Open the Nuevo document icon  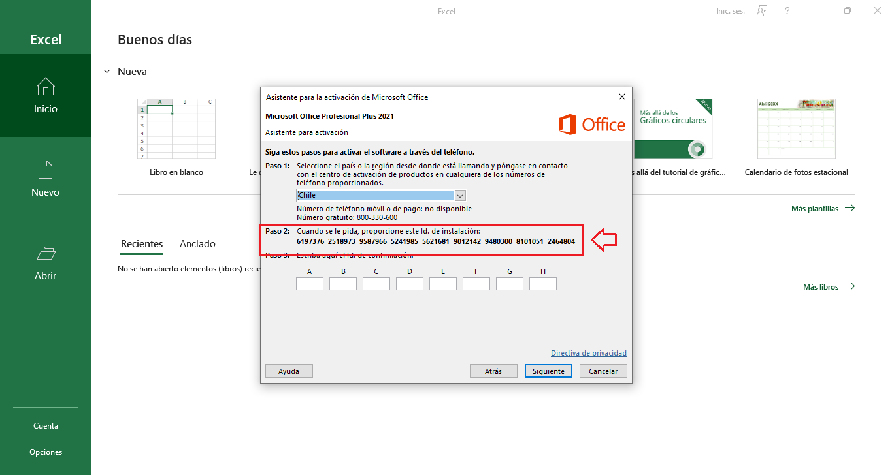[45, 170]
